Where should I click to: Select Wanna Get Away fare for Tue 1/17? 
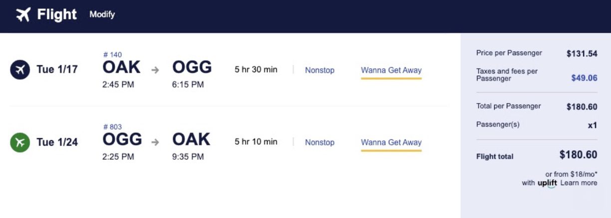[391, 70]
